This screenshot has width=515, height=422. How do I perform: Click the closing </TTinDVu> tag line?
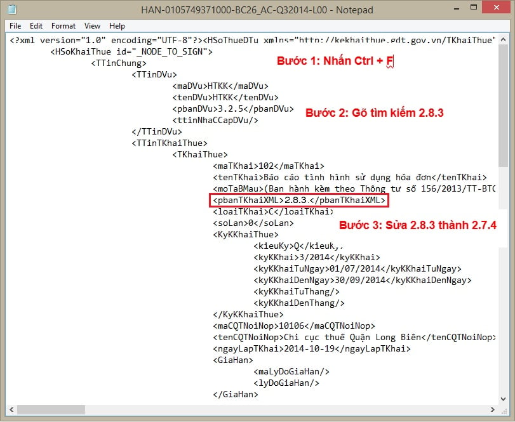pyautogui.click(x=157, y=132)
